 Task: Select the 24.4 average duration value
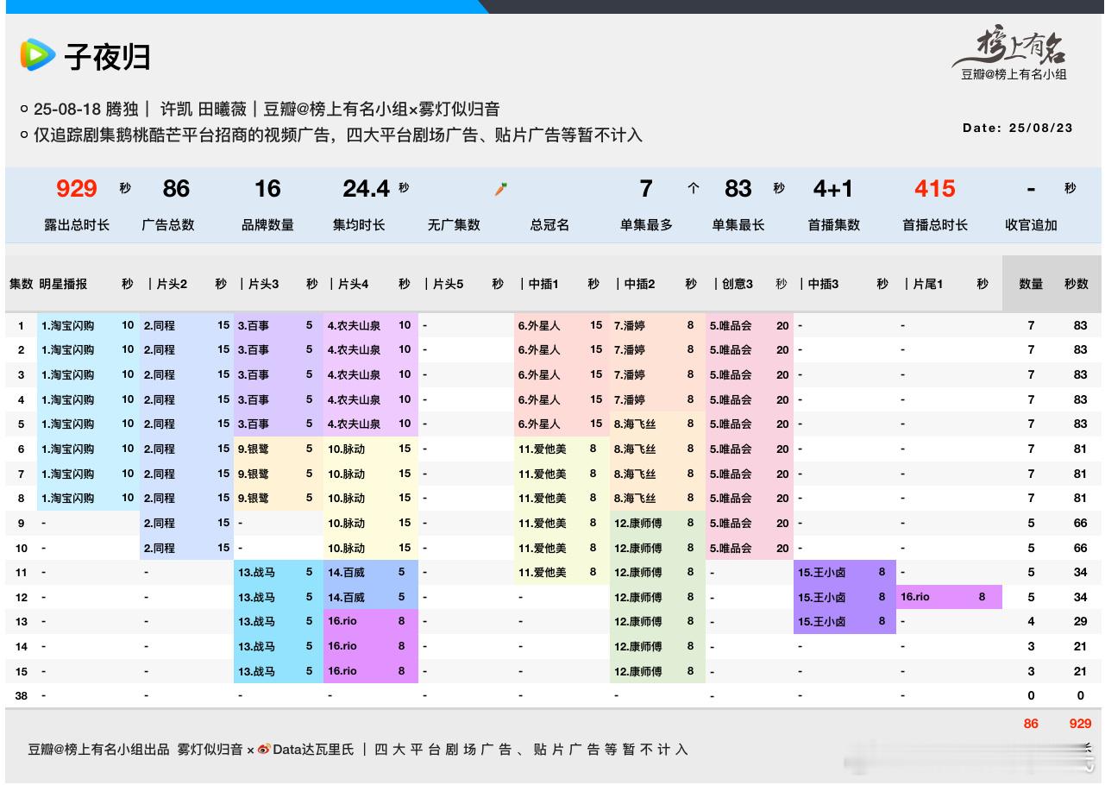367,189
